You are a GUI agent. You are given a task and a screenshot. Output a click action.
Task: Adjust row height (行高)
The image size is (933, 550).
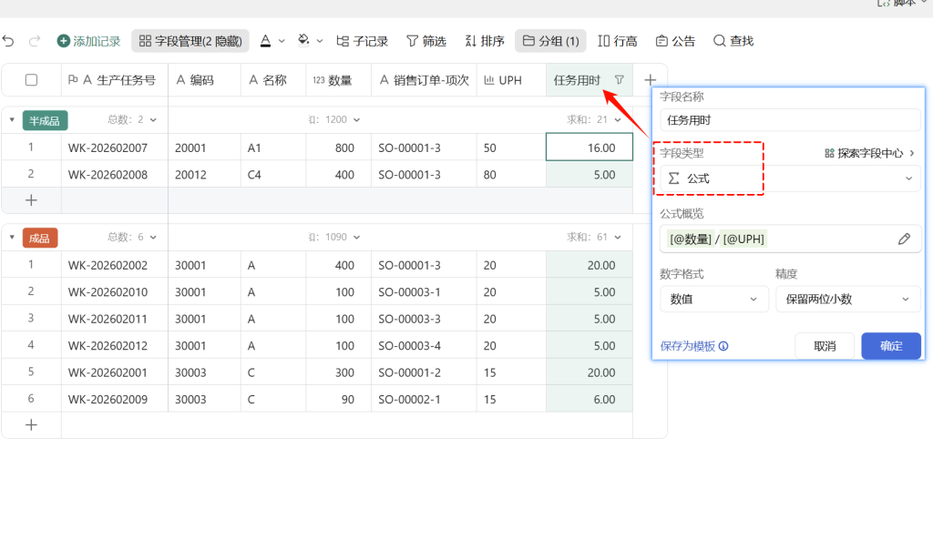coord(618,41)
